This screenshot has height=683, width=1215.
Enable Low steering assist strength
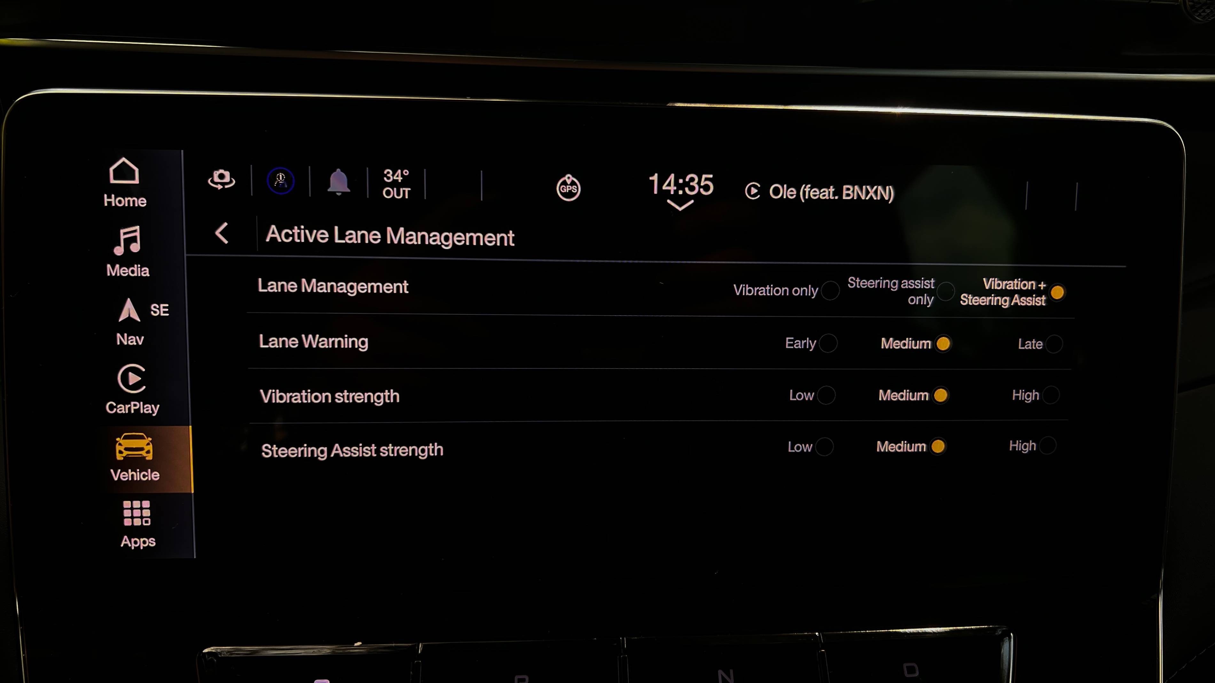tap(825, 446)
